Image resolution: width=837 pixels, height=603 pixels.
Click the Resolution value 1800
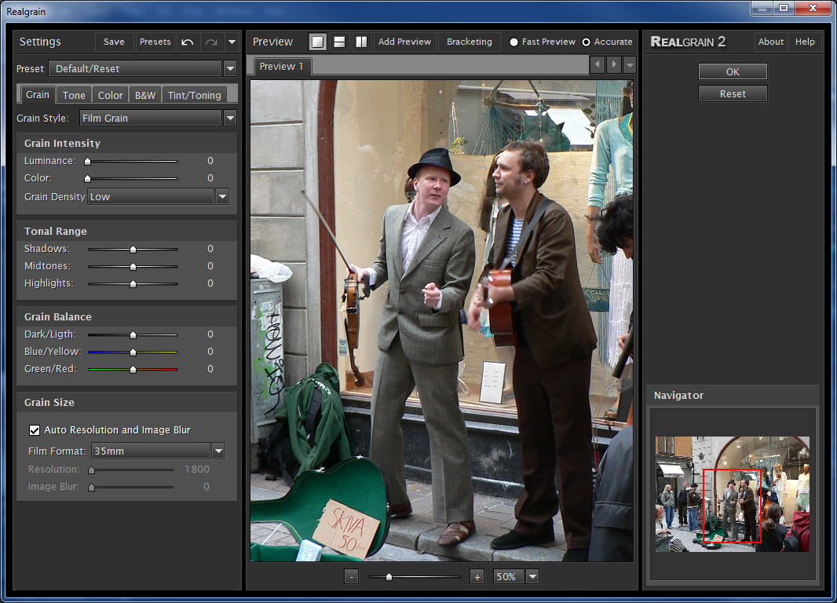click(197, 469)
